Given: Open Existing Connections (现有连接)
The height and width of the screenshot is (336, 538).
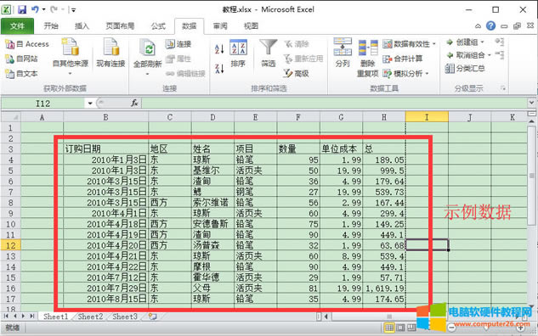Looking at the screenshot, I should (x=110, y=53).
